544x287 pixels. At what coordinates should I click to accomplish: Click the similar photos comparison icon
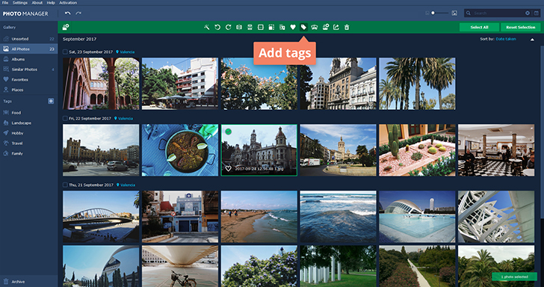pyautogui.click(x=315, y=27)
